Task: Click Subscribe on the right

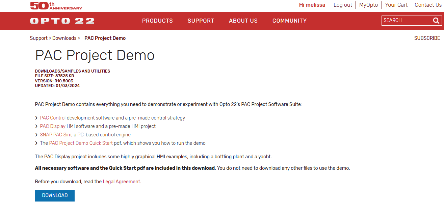Action: [x=427, y=38]
